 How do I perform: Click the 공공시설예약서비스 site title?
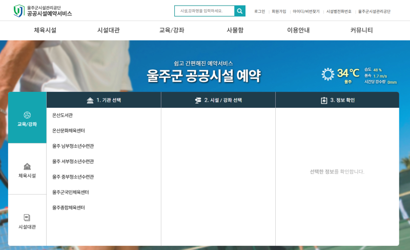(50, 14)
